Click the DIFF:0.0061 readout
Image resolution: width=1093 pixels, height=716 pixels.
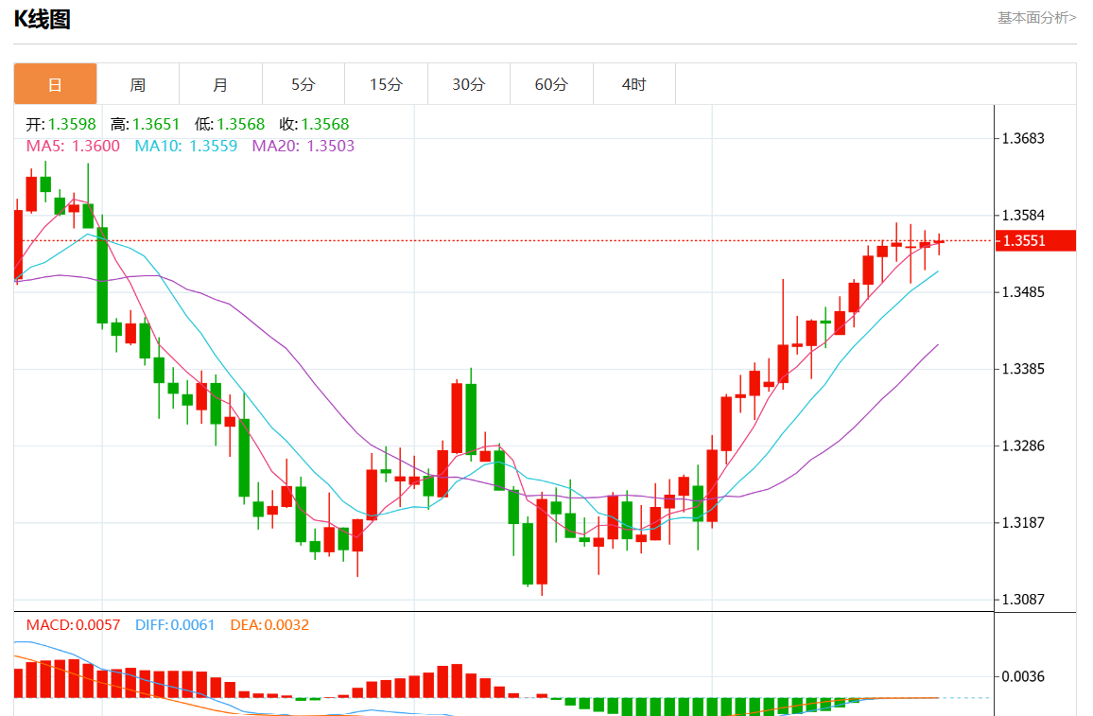coord(175,624)
